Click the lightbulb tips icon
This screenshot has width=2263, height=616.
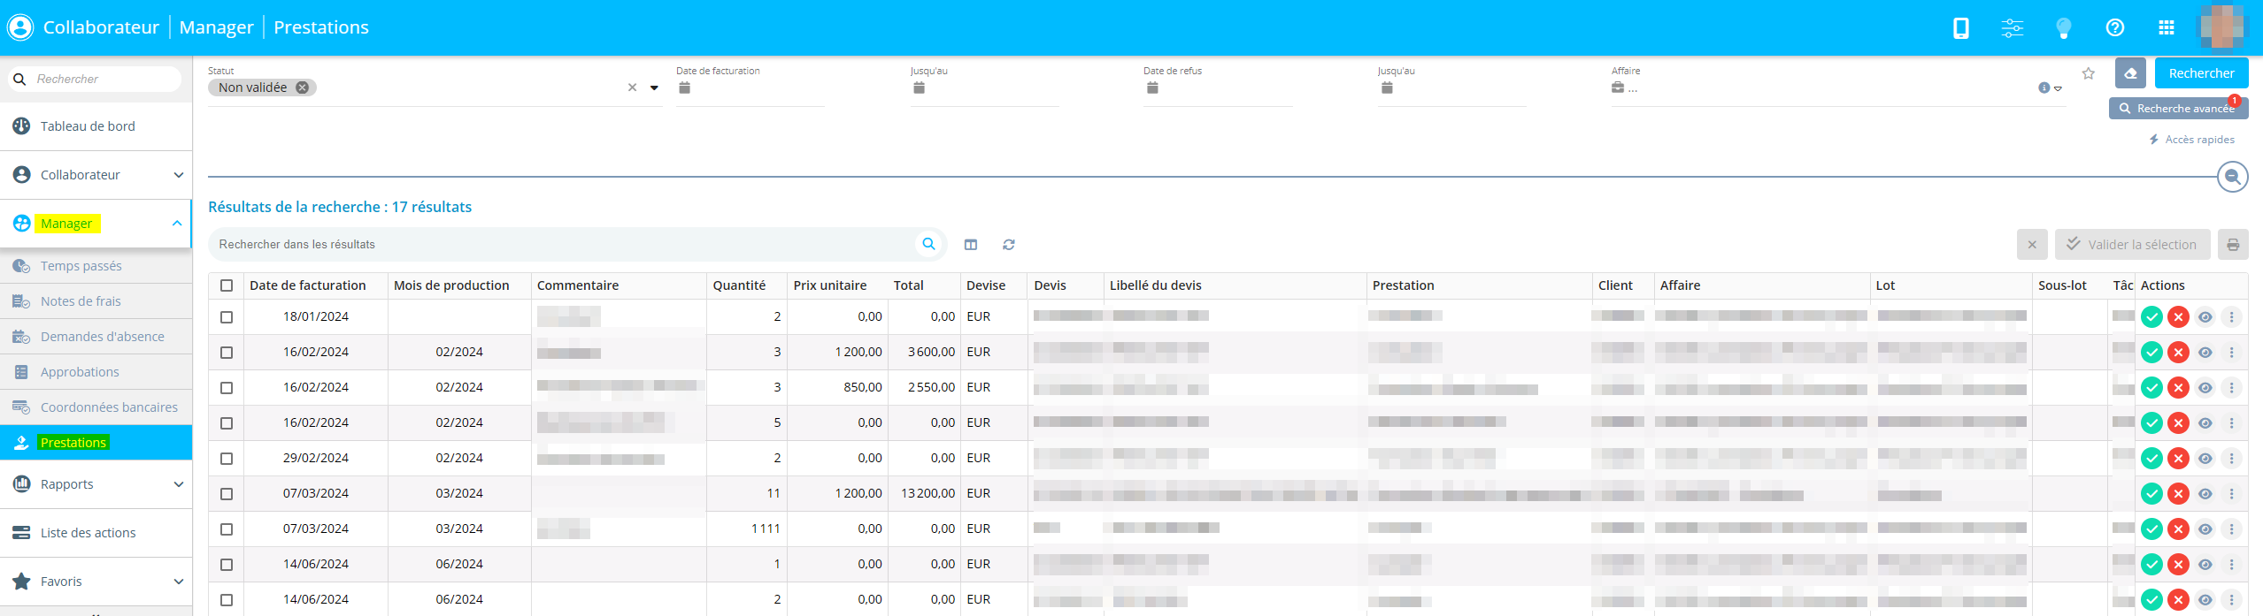coord(2063,28)
